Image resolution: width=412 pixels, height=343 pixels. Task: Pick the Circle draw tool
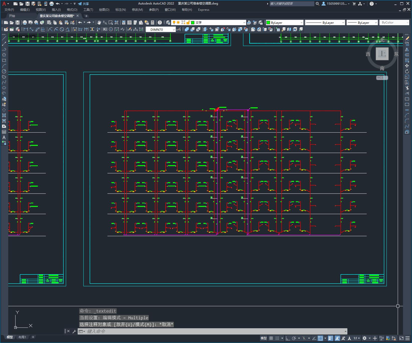[x=4, y=71]
